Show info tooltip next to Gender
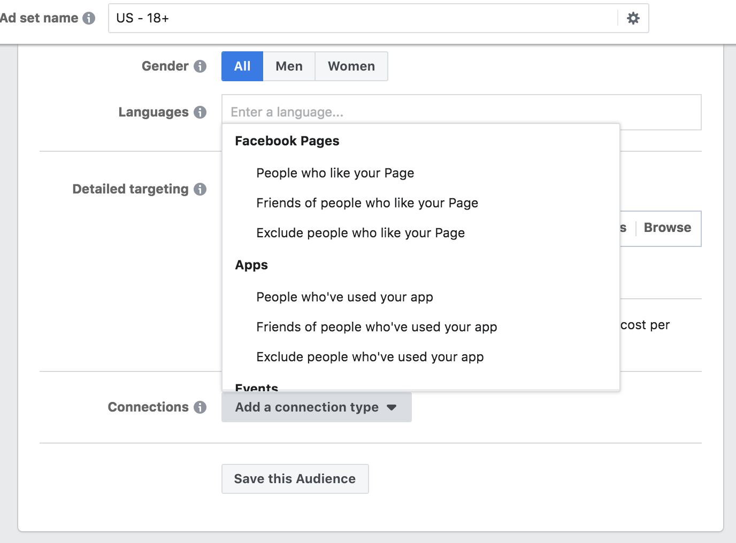 (200, 66)
